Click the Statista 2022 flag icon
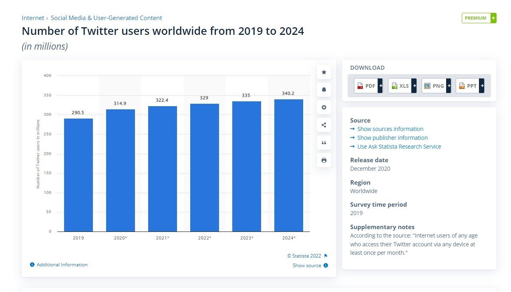The height and width of the screenshot is (292, 511). 326,256
